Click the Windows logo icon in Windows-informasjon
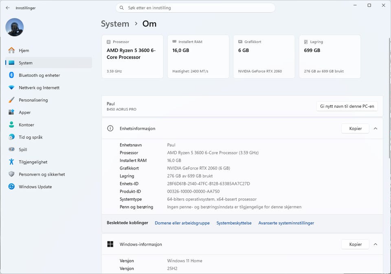Image resolution: width=391 pixels, height=274 pixels. coord(110,244)
